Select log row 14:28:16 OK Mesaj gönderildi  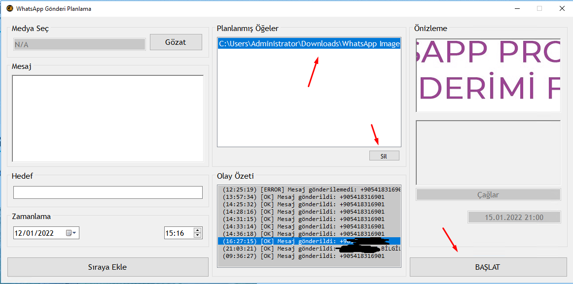(309, 212)
